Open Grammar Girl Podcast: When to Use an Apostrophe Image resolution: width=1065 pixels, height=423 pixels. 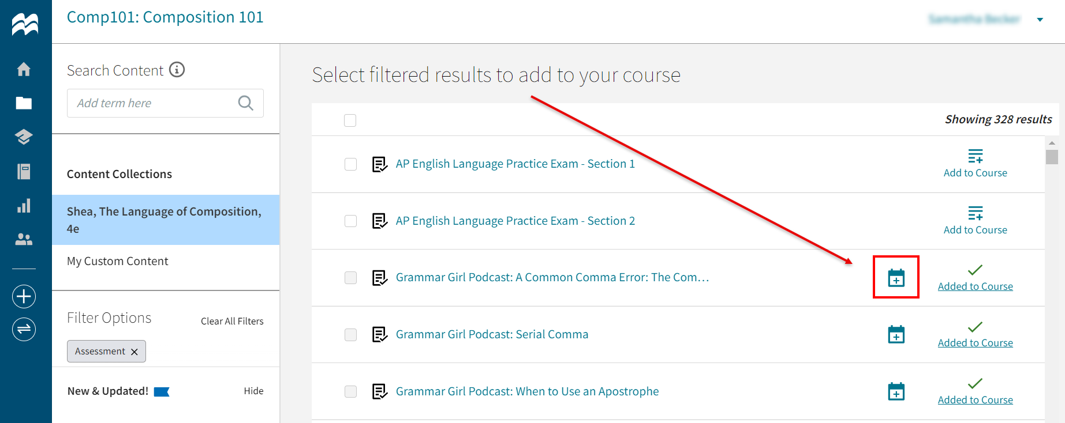(x=527, y=391)
